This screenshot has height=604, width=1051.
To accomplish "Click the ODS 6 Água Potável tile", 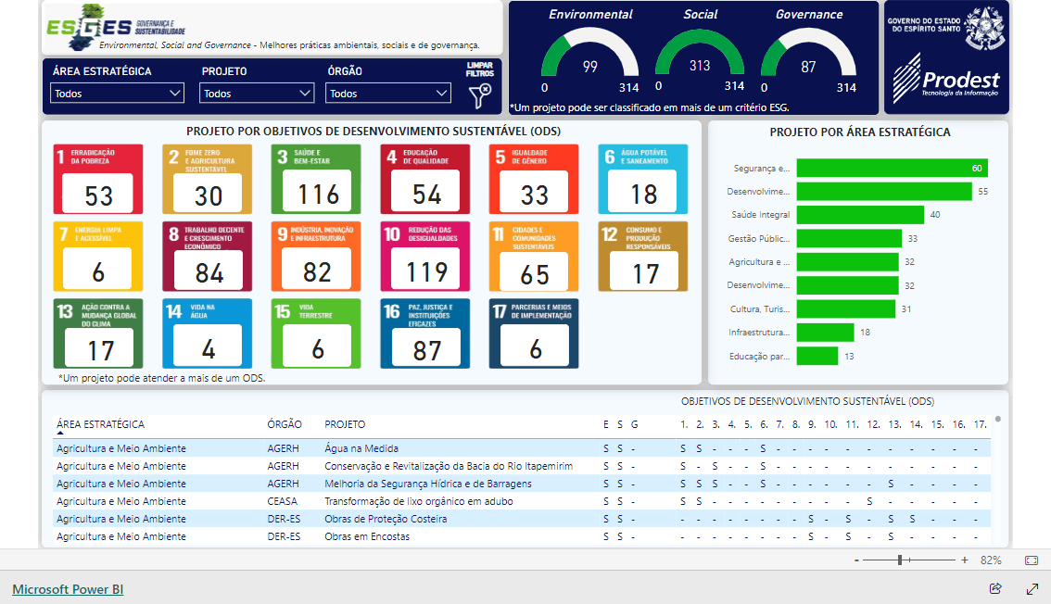I will pyautogui.click(x=643, y=179).
